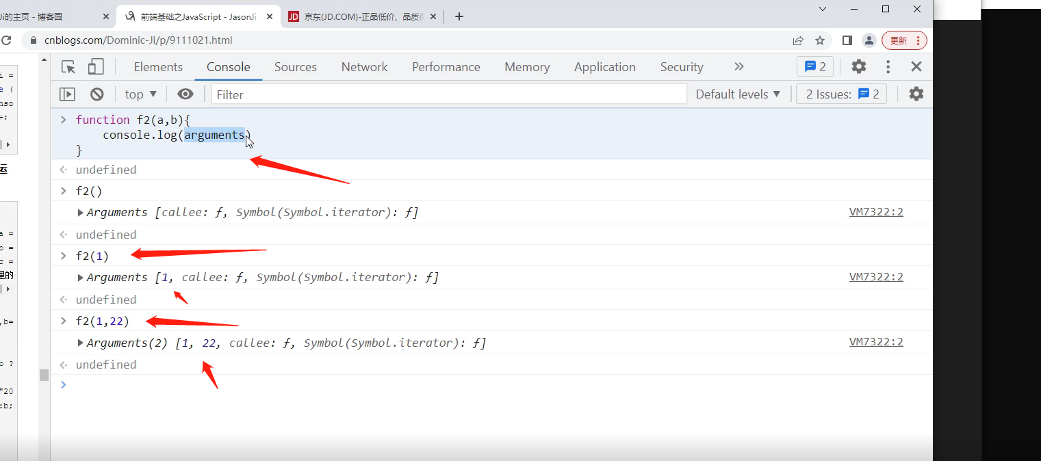Open the Performance tab
The width and height of the screenshot is (1041, 461).
point(446,66)
